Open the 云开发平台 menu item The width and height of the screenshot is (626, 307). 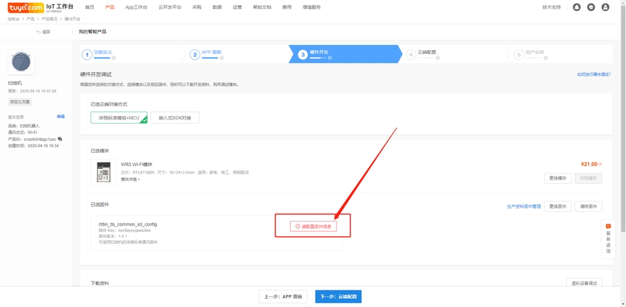[x=169, y=7]
